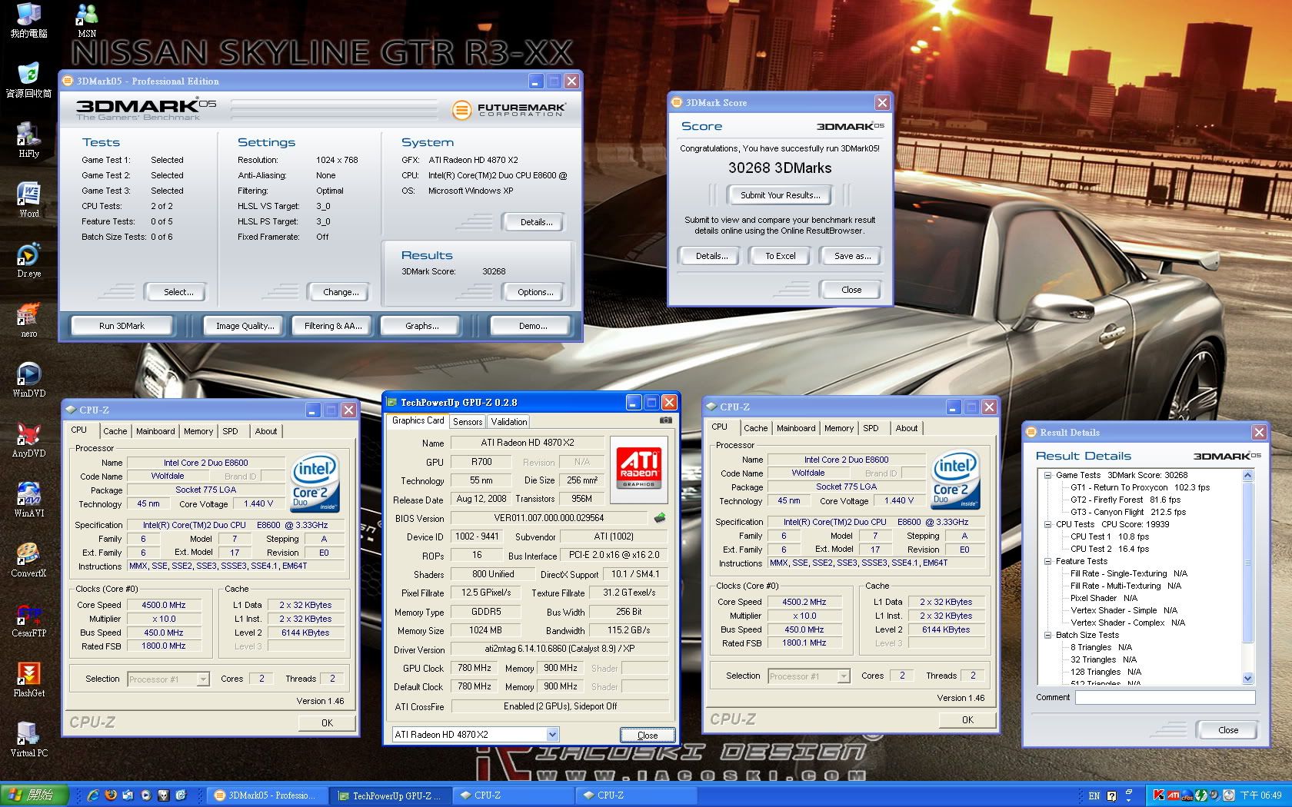Image resolution: width=1292 pixels, height=807 pixels.
Task: Switch to GPU-Z Sensors tab
Action: click(468, 421)
